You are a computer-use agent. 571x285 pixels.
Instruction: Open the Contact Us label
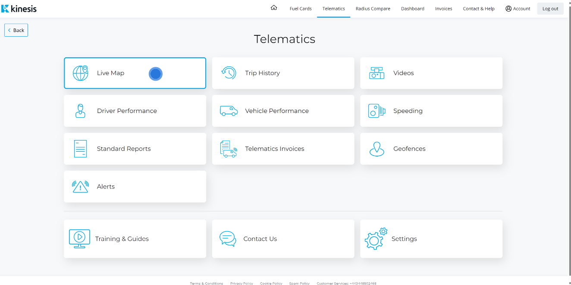tap(260, 239)
